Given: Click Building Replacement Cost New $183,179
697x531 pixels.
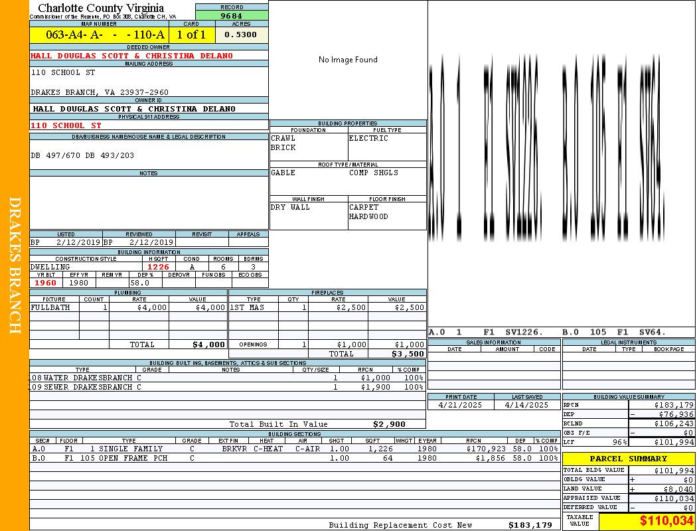Looking at the screenshot, I should [530, 525].
